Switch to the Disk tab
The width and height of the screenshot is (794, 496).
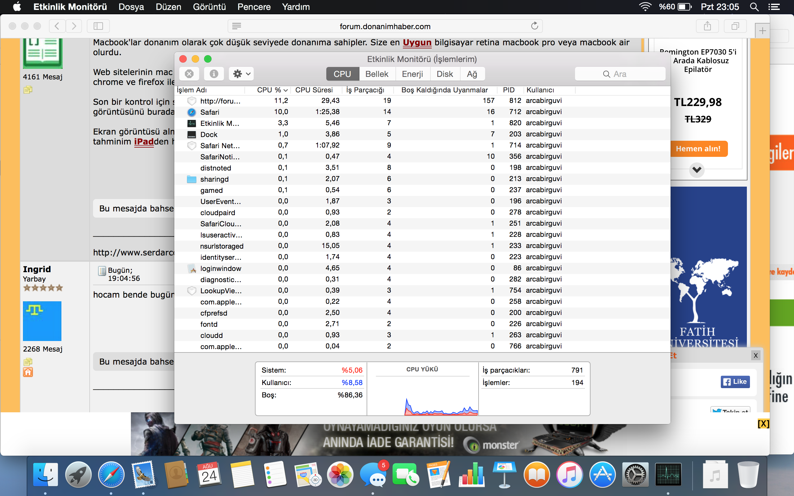(444, 74)
